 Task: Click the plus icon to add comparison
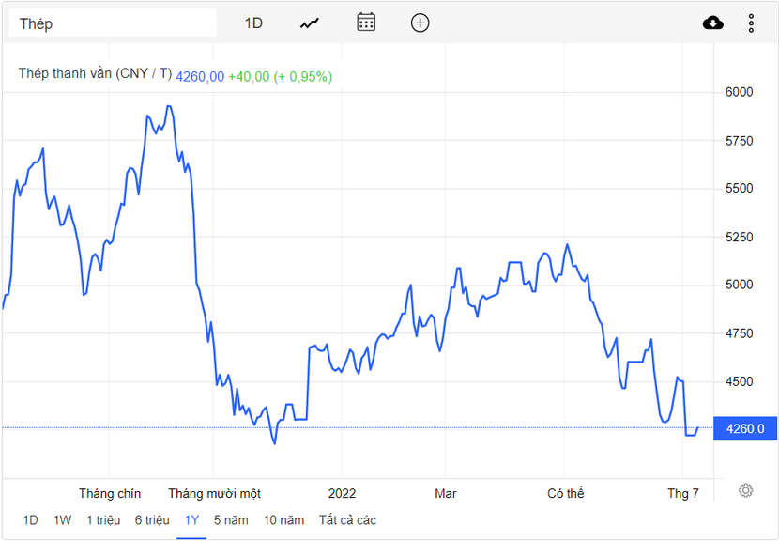[420, 23]
